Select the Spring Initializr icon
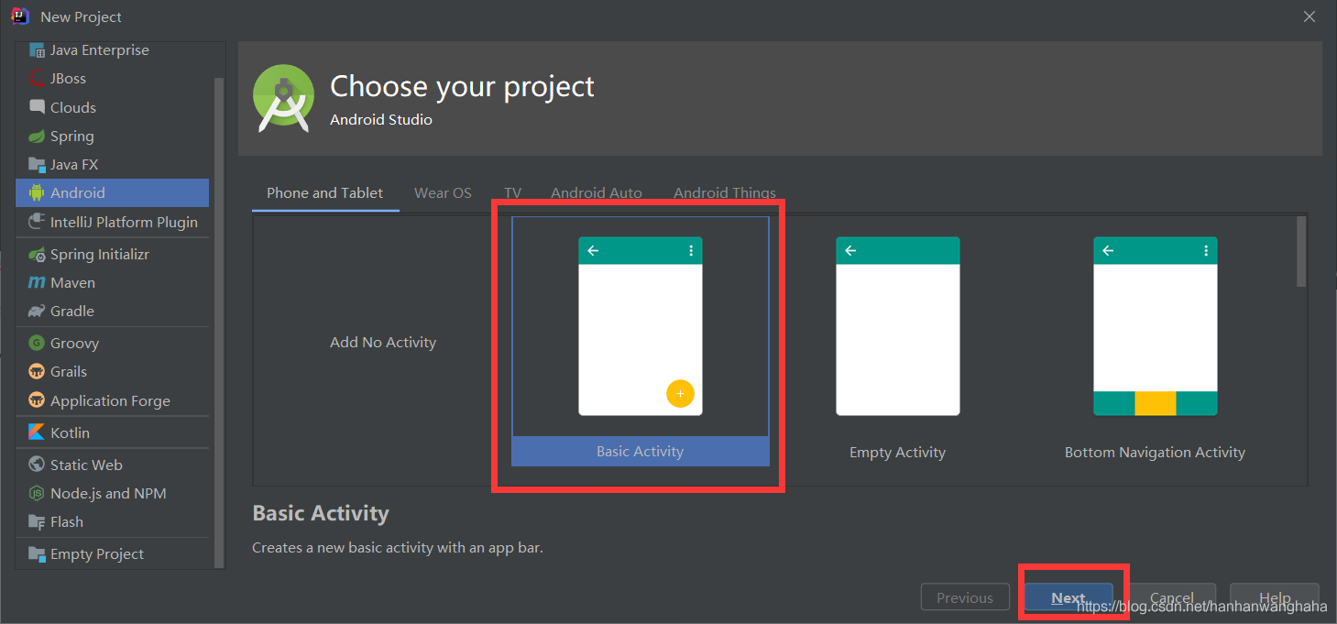The image size is (1337, 624). tap(38, 254)
